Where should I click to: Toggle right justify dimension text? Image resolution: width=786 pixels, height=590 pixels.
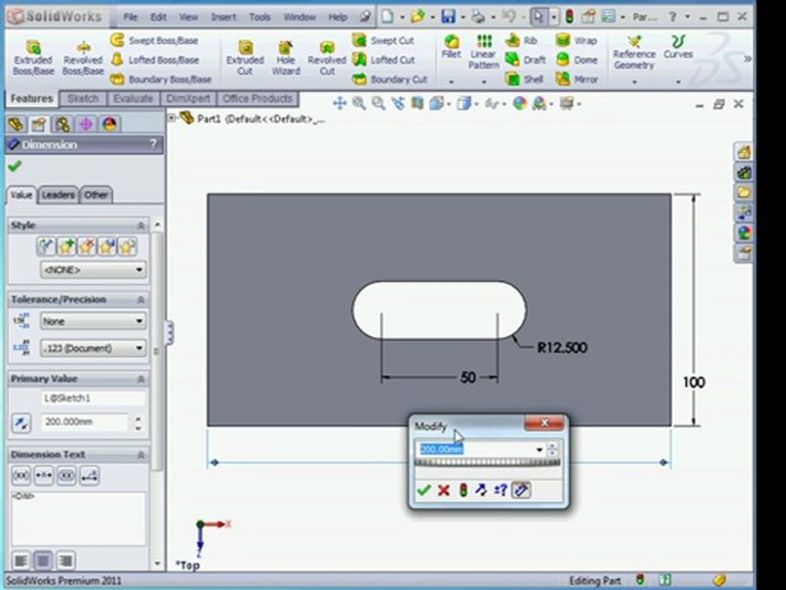pyautogui.click(x=65, y=560)
